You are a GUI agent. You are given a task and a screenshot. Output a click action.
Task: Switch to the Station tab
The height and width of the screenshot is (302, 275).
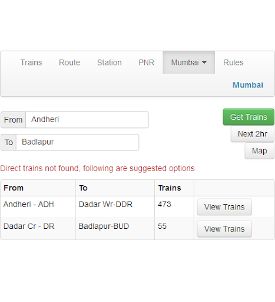[x=110, y=63]
